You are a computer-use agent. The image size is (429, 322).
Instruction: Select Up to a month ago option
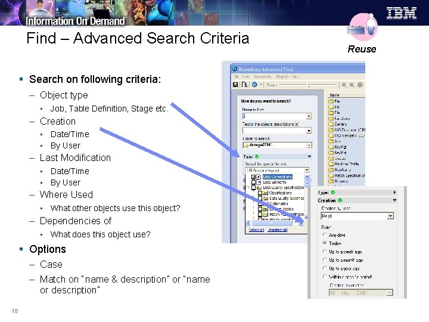[325, 260]
